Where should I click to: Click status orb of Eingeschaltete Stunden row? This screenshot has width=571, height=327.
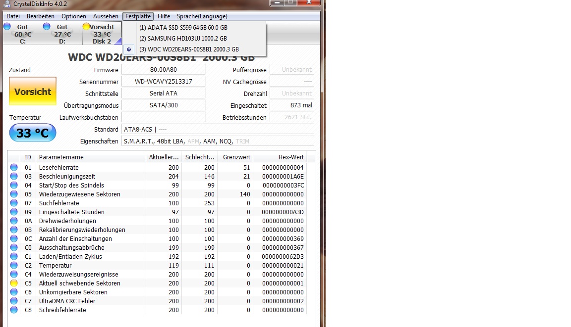point(14,212)
